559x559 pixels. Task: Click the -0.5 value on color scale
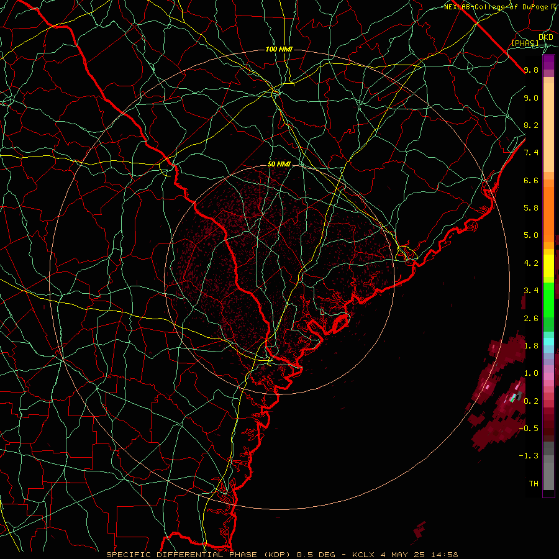(x=529, y=429)
